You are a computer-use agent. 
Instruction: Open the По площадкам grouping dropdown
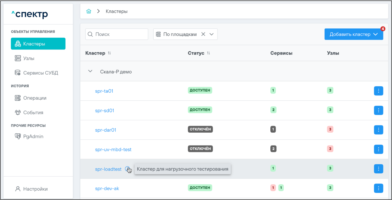pos(211,34)
